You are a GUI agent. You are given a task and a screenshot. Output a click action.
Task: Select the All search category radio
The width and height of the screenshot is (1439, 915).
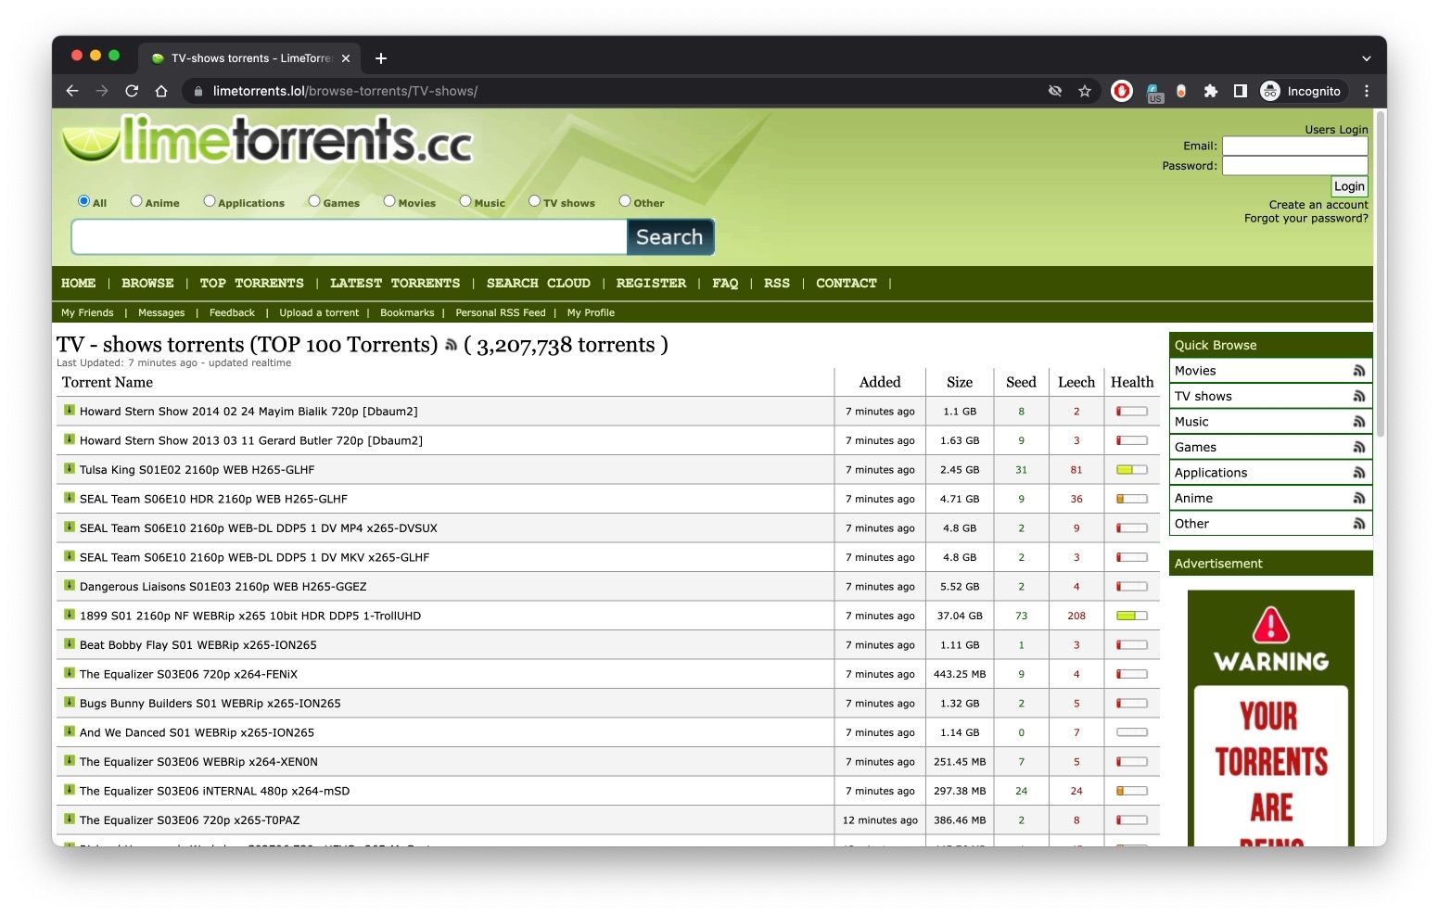point(84,201)
